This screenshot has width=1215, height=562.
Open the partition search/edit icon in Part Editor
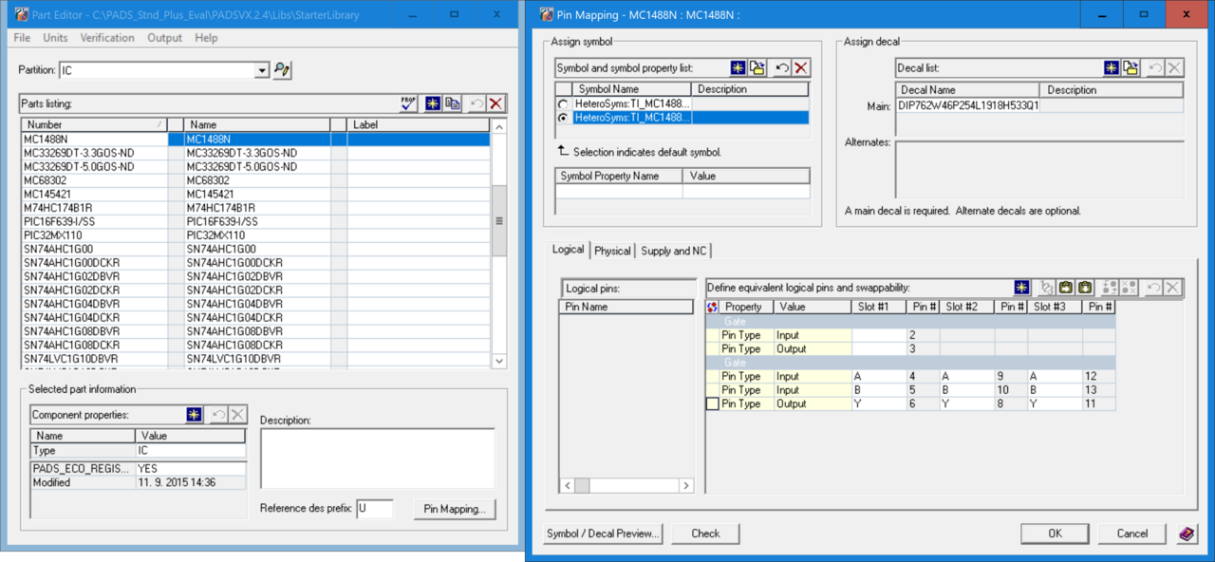[282, 70]
